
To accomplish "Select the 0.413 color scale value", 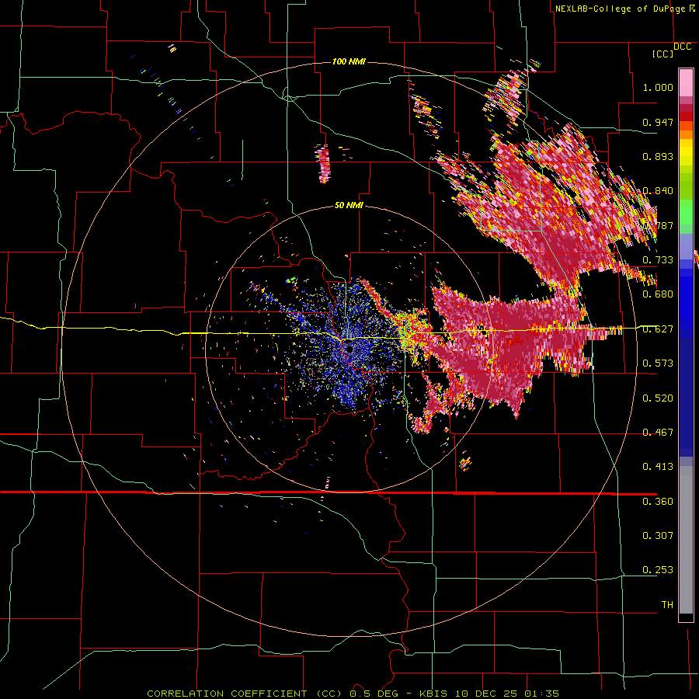I will [x=658, y=467].
